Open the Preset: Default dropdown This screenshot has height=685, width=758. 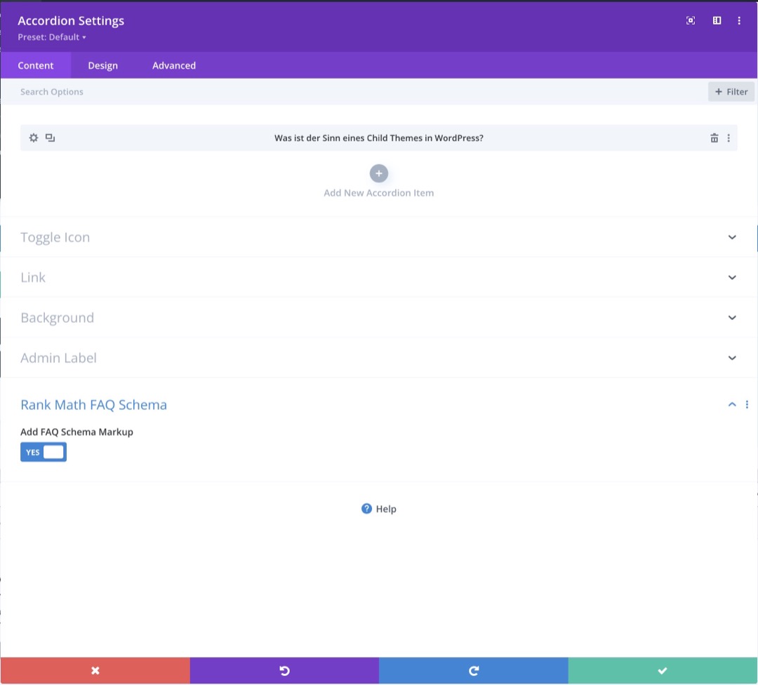(52, 37)
